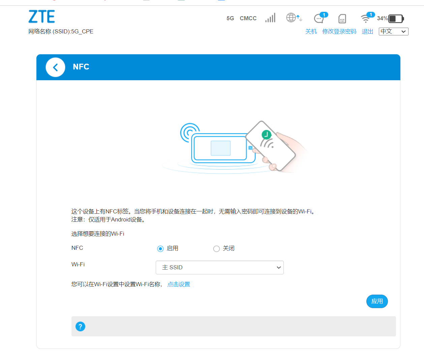The height and width of the screenshot is (359, 424).
Task: Click the ZTE logo
Action: pos(42,17)
